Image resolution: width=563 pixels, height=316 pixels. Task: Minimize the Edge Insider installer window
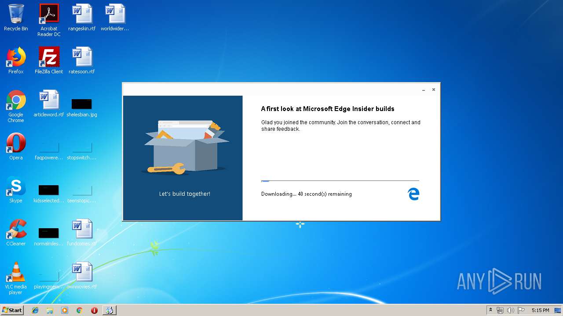(424, 90)
